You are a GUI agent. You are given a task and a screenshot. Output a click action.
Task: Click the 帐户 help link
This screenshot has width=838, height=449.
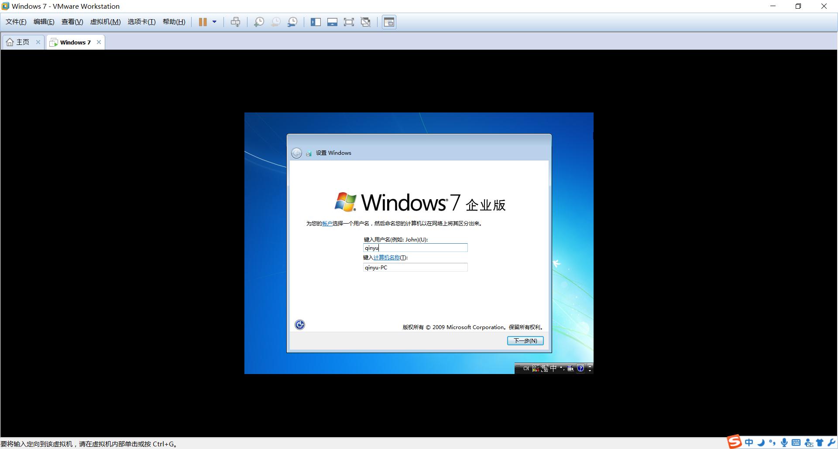pos(327,224)
